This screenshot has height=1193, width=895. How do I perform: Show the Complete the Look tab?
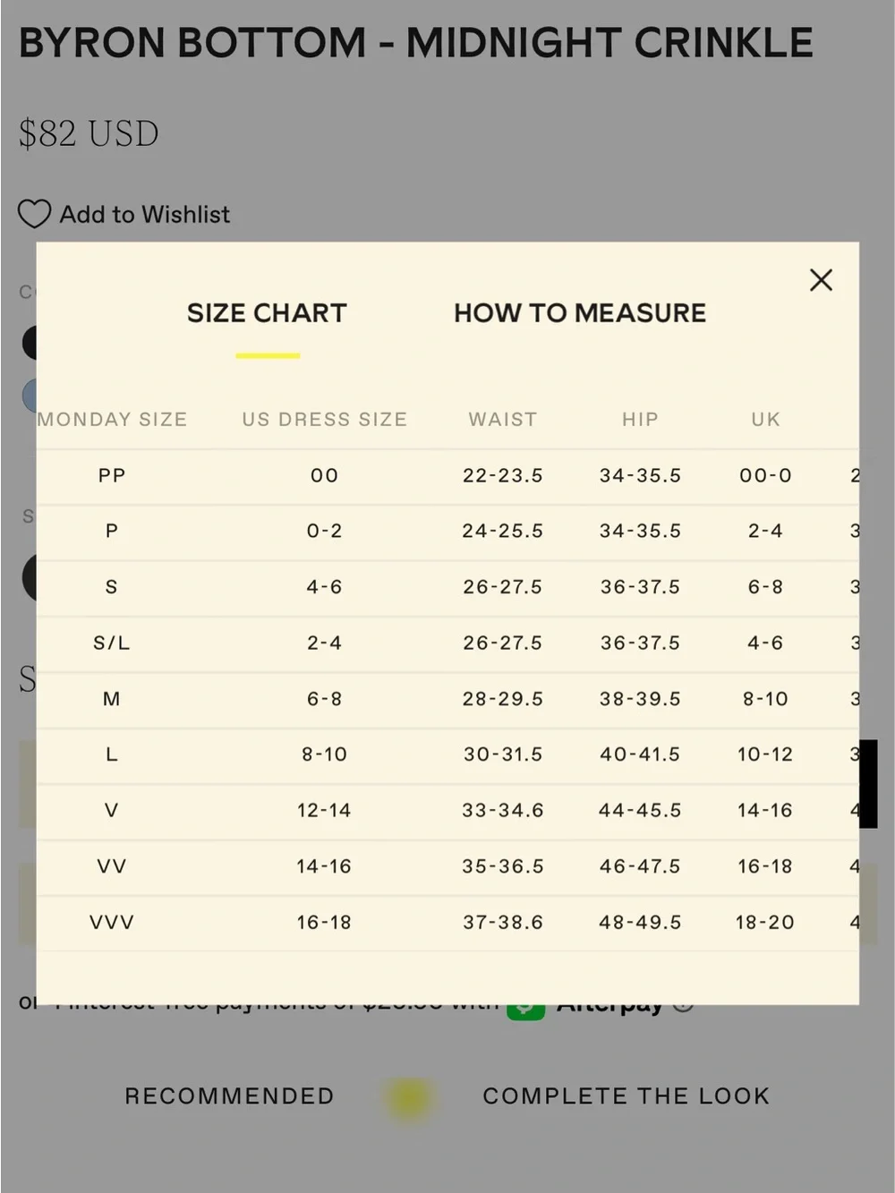[x=626, y=1096]
